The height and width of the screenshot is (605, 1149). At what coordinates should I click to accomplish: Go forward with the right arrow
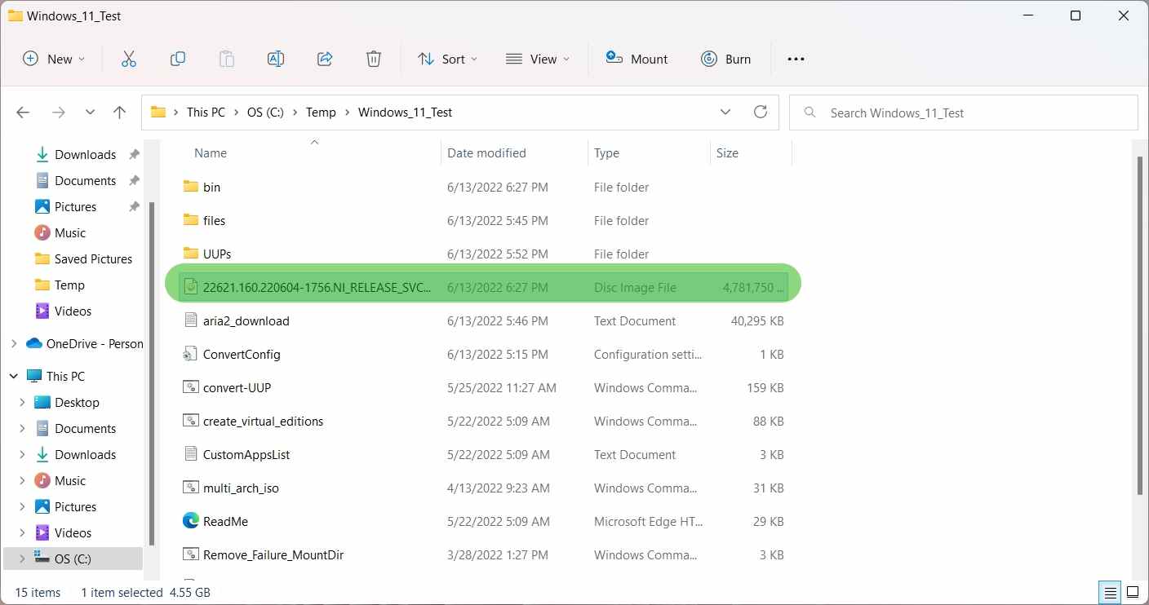point(58,113)
